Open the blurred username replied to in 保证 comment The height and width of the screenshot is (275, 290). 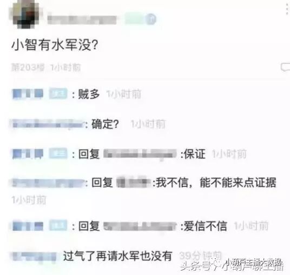(x=140, y=154)
